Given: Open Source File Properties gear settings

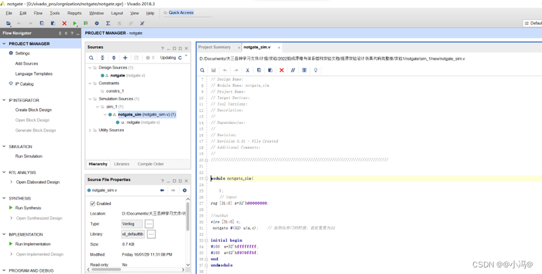Looking at the screenshot, I should [x=185, y=190].
